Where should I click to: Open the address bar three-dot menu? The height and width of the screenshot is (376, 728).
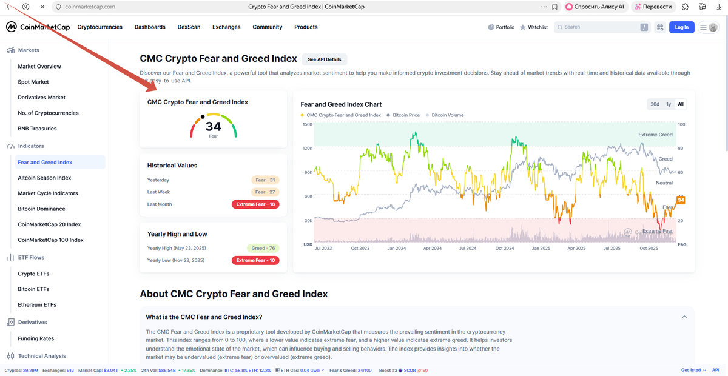tap(544, 7)
